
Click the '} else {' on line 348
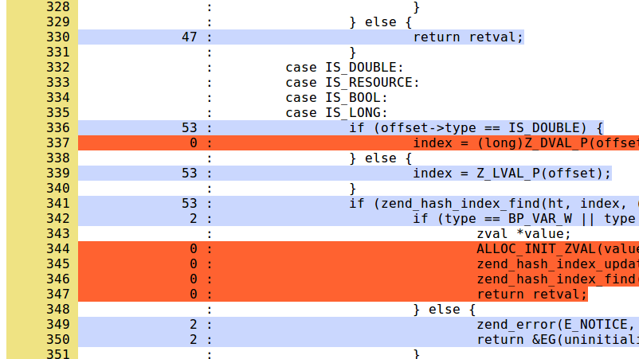[444, 310]
